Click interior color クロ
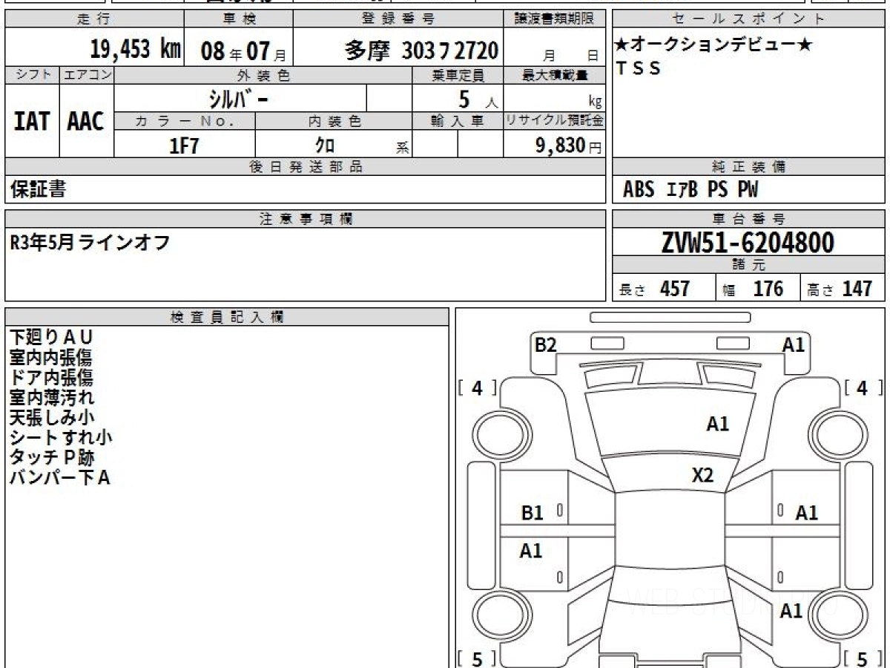Screen dimensions: 890x668 (325, 145)
